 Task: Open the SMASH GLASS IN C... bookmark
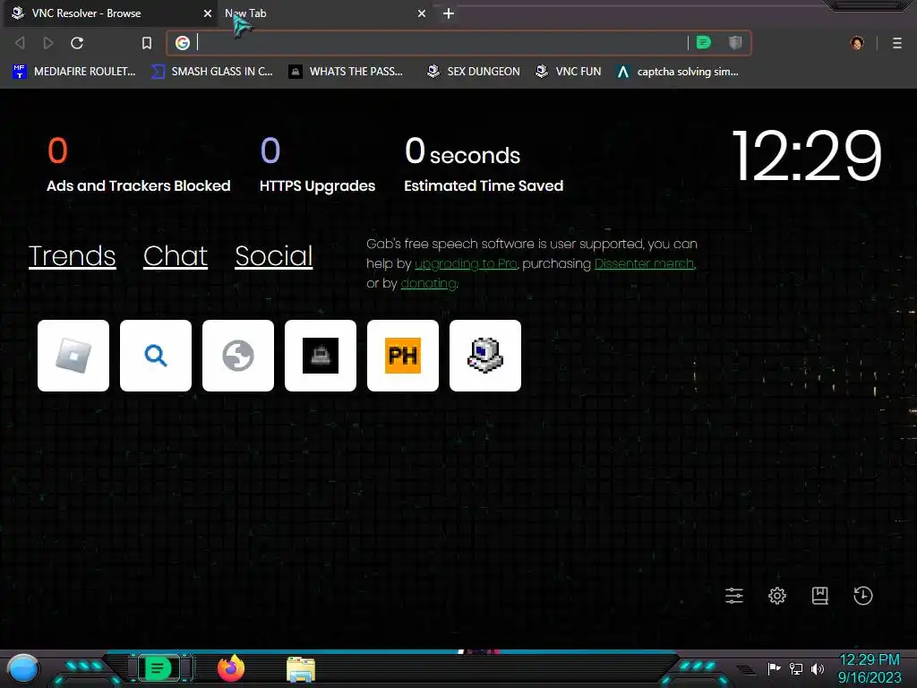211,72
